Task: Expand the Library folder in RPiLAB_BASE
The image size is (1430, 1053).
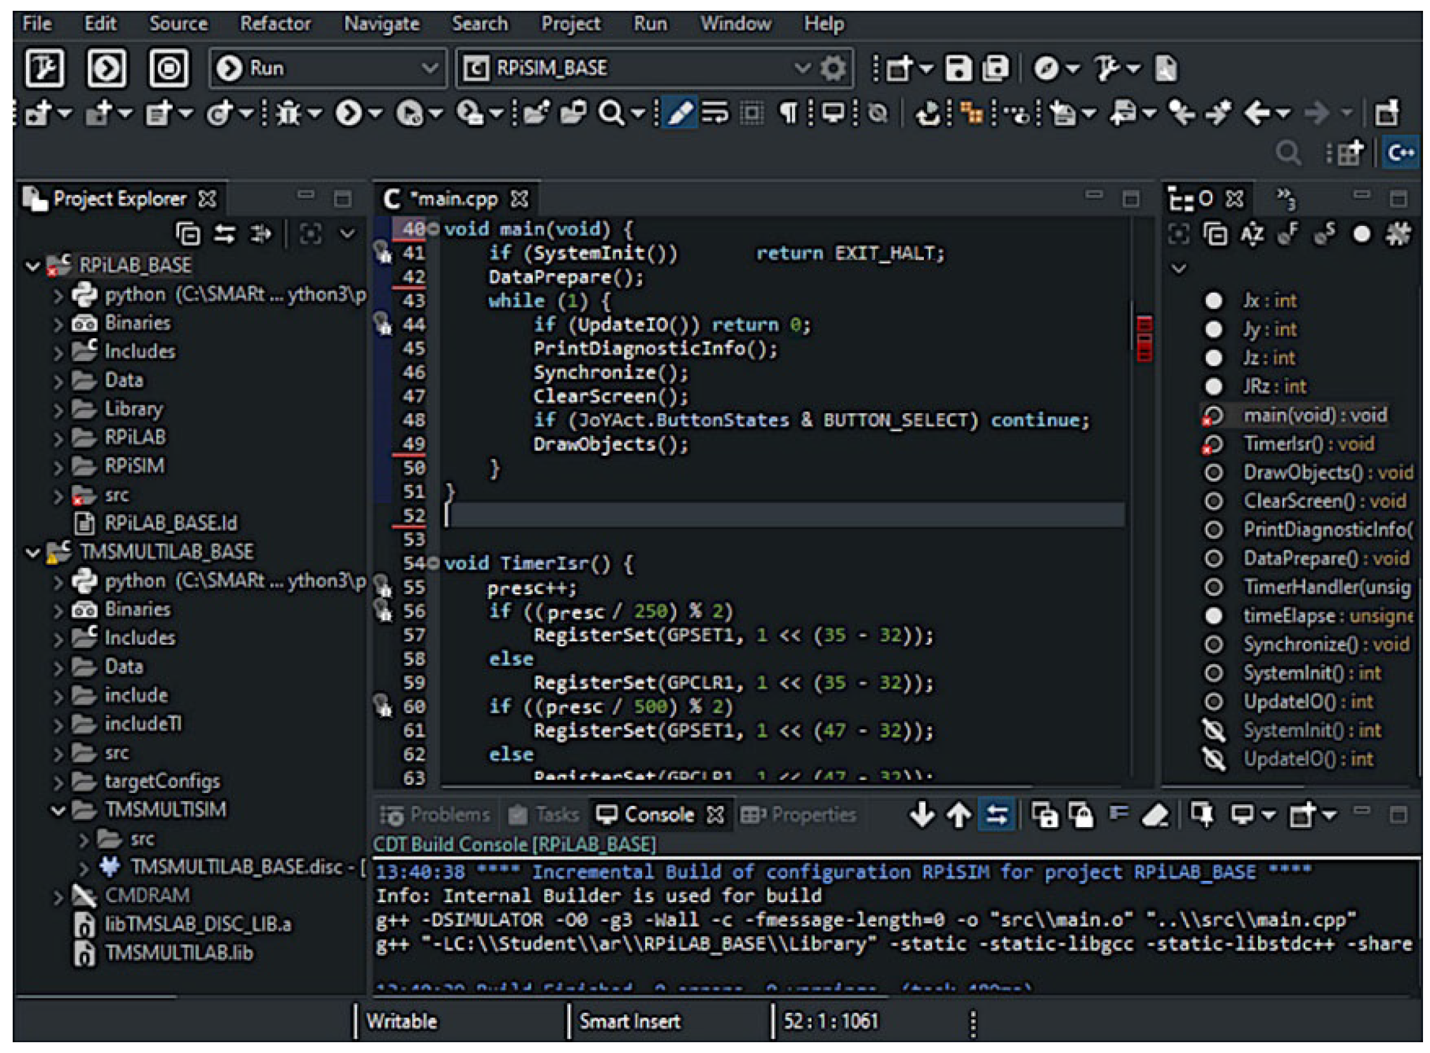Action: tap(58, 410)
